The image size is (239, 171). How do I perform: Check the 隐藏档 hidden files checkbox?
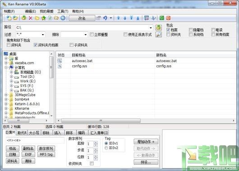[x=191, y=30]
